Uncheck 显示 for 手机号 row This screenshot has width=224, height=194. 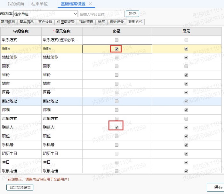186,145
